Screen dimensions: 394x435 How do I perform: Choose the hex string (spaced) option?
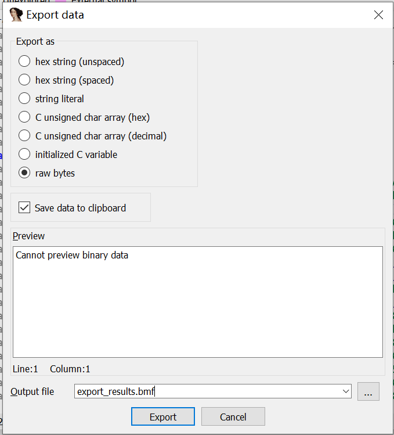24,80
